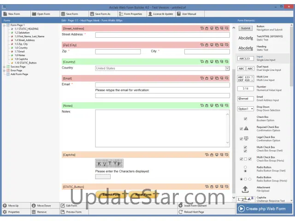Pick Radio Button Group (Vert) element

pyautogui.click(x=263, y=169)
